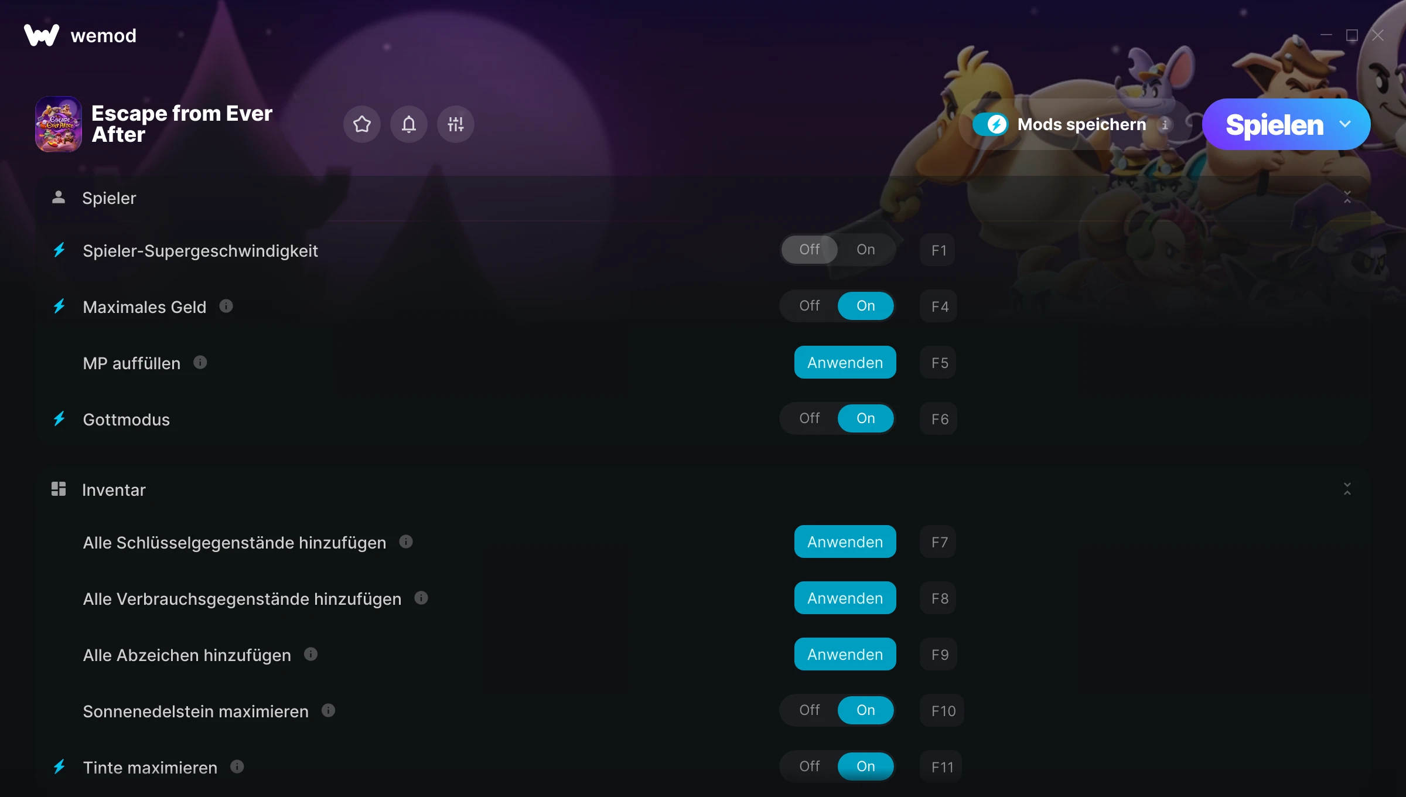Collapse the Spieler section
1406x797 pixels.
point(1347,197)
